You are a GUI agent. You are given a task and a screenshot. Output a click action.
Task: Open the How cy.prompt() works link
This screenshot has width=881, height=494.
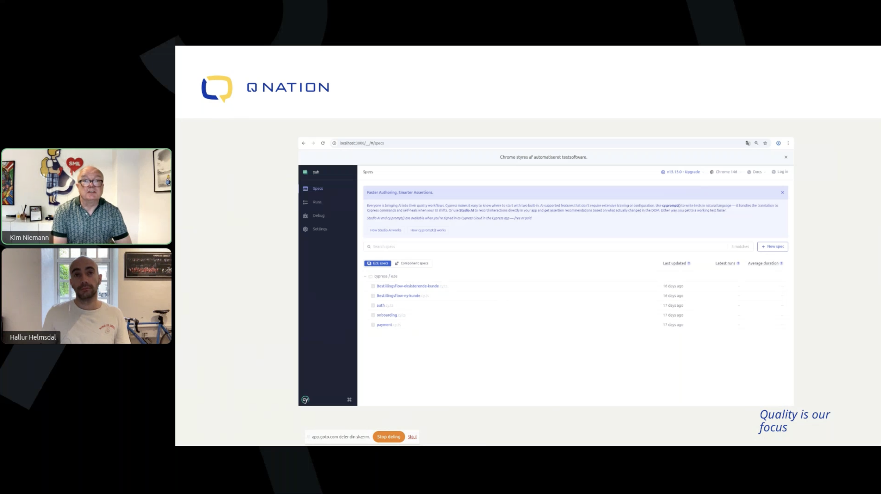coord(428,230)
